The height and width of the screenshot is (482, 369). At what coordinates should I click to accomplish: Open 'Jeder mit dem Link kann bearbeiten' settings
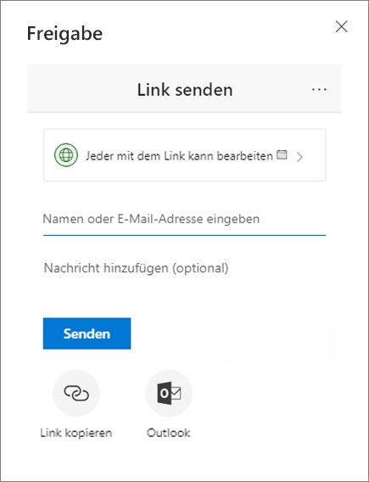(179, 156)
